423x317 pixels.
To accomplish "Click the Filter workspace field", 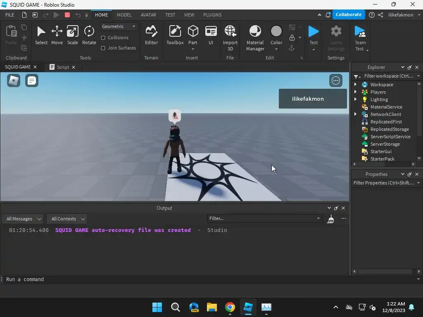I will pos(388,76).
